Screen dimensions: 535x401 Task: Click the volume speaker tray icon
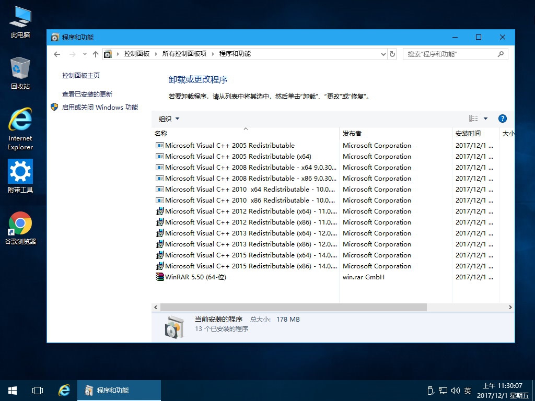click(x=455, y=391)
